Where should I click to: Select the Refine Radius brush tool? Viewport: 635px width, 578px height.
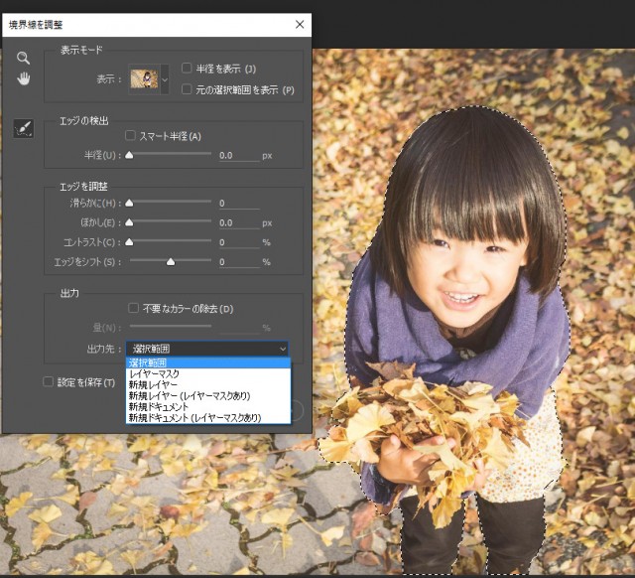24,128
